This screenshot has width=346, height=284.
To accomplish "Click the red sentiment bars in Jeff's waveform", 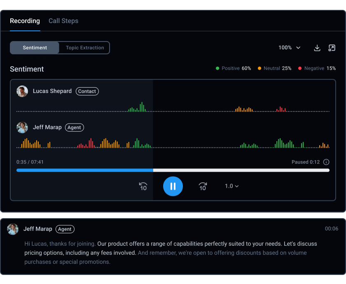I will [x=85, y=144].
